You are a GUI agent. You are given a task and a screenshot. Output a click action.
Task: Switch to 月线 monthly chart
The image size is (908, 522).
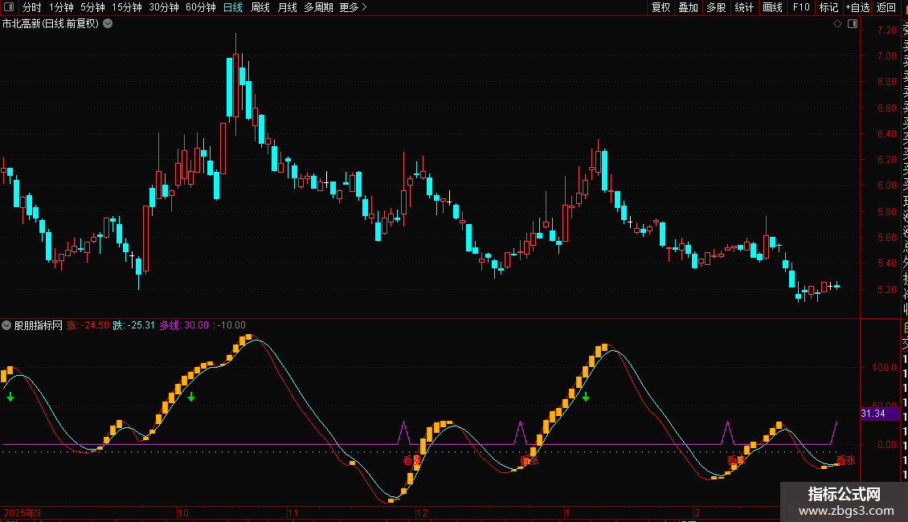point(287,7)
